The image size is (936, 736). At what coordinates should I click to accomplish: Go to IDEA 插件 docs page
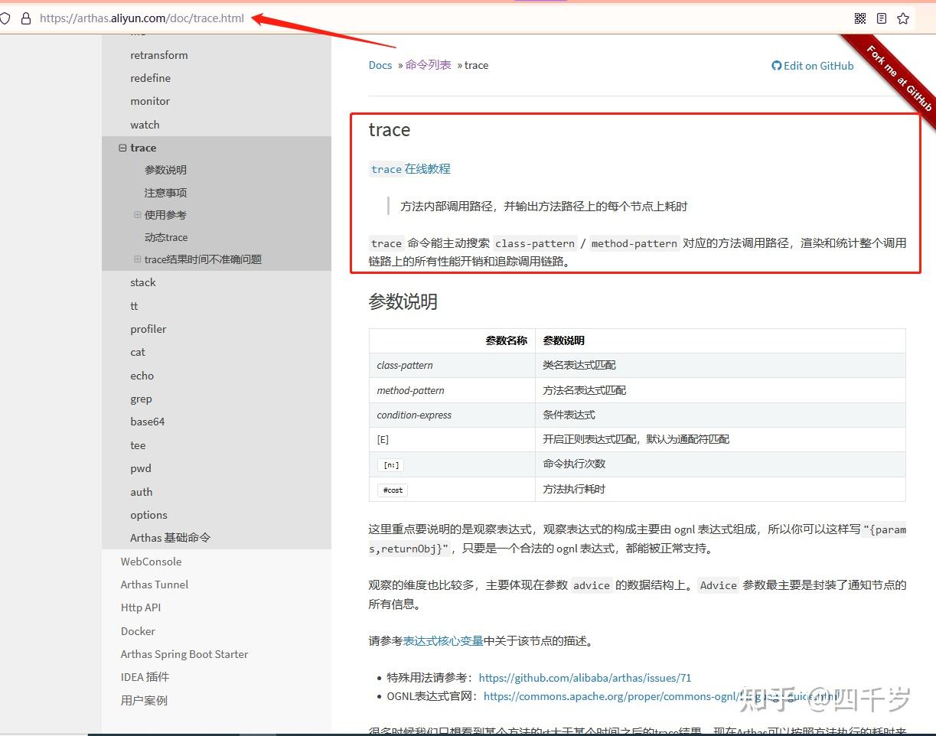point(145,677)
